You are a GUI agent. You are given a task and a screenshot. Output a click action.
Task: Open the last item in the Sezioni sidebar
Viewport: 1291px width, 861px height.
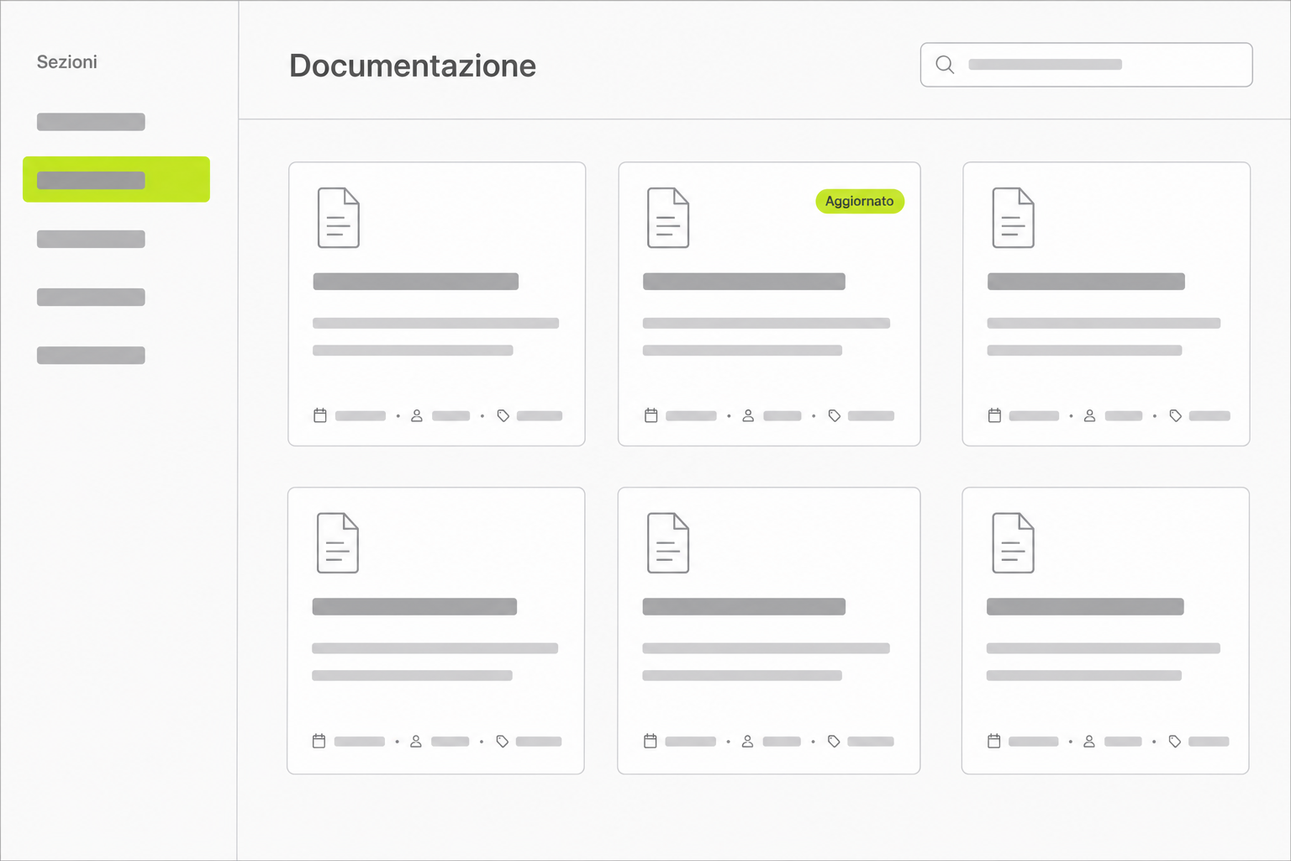point(91,355)
